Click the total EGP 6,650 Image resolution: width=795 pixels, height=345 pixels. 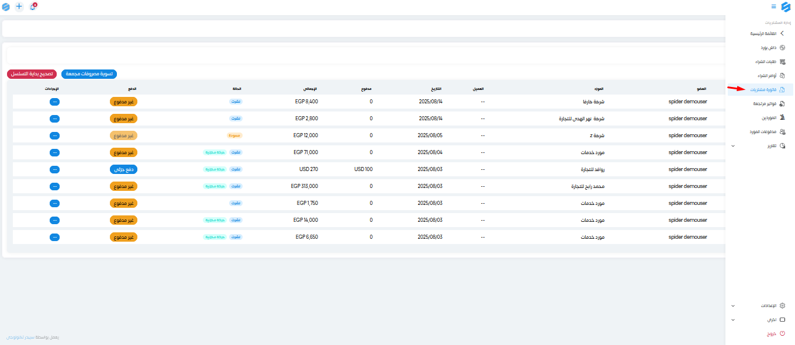click(x=306, y=238)
